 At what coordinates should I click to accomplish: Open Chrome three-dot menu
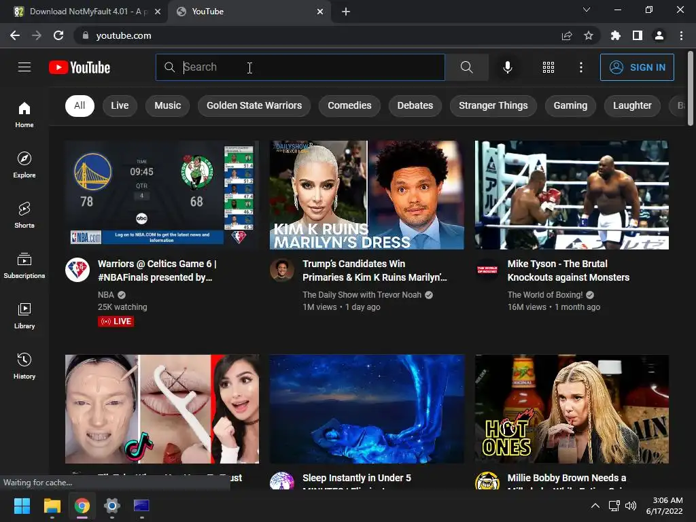[x=681, y=35]
